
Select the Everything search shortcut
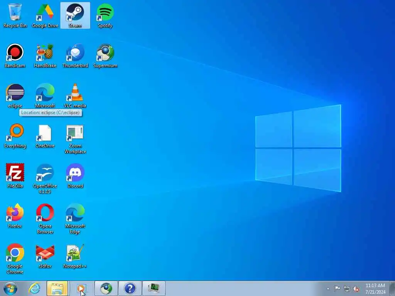coord(15,136)
